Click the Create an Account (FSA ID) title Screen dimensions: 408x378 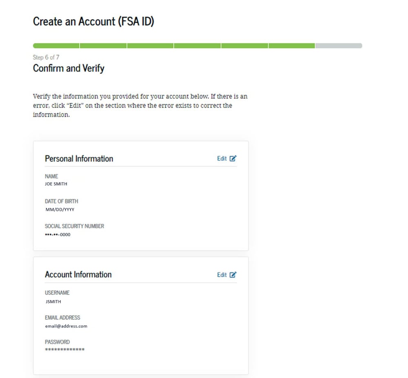pos(93,21)
